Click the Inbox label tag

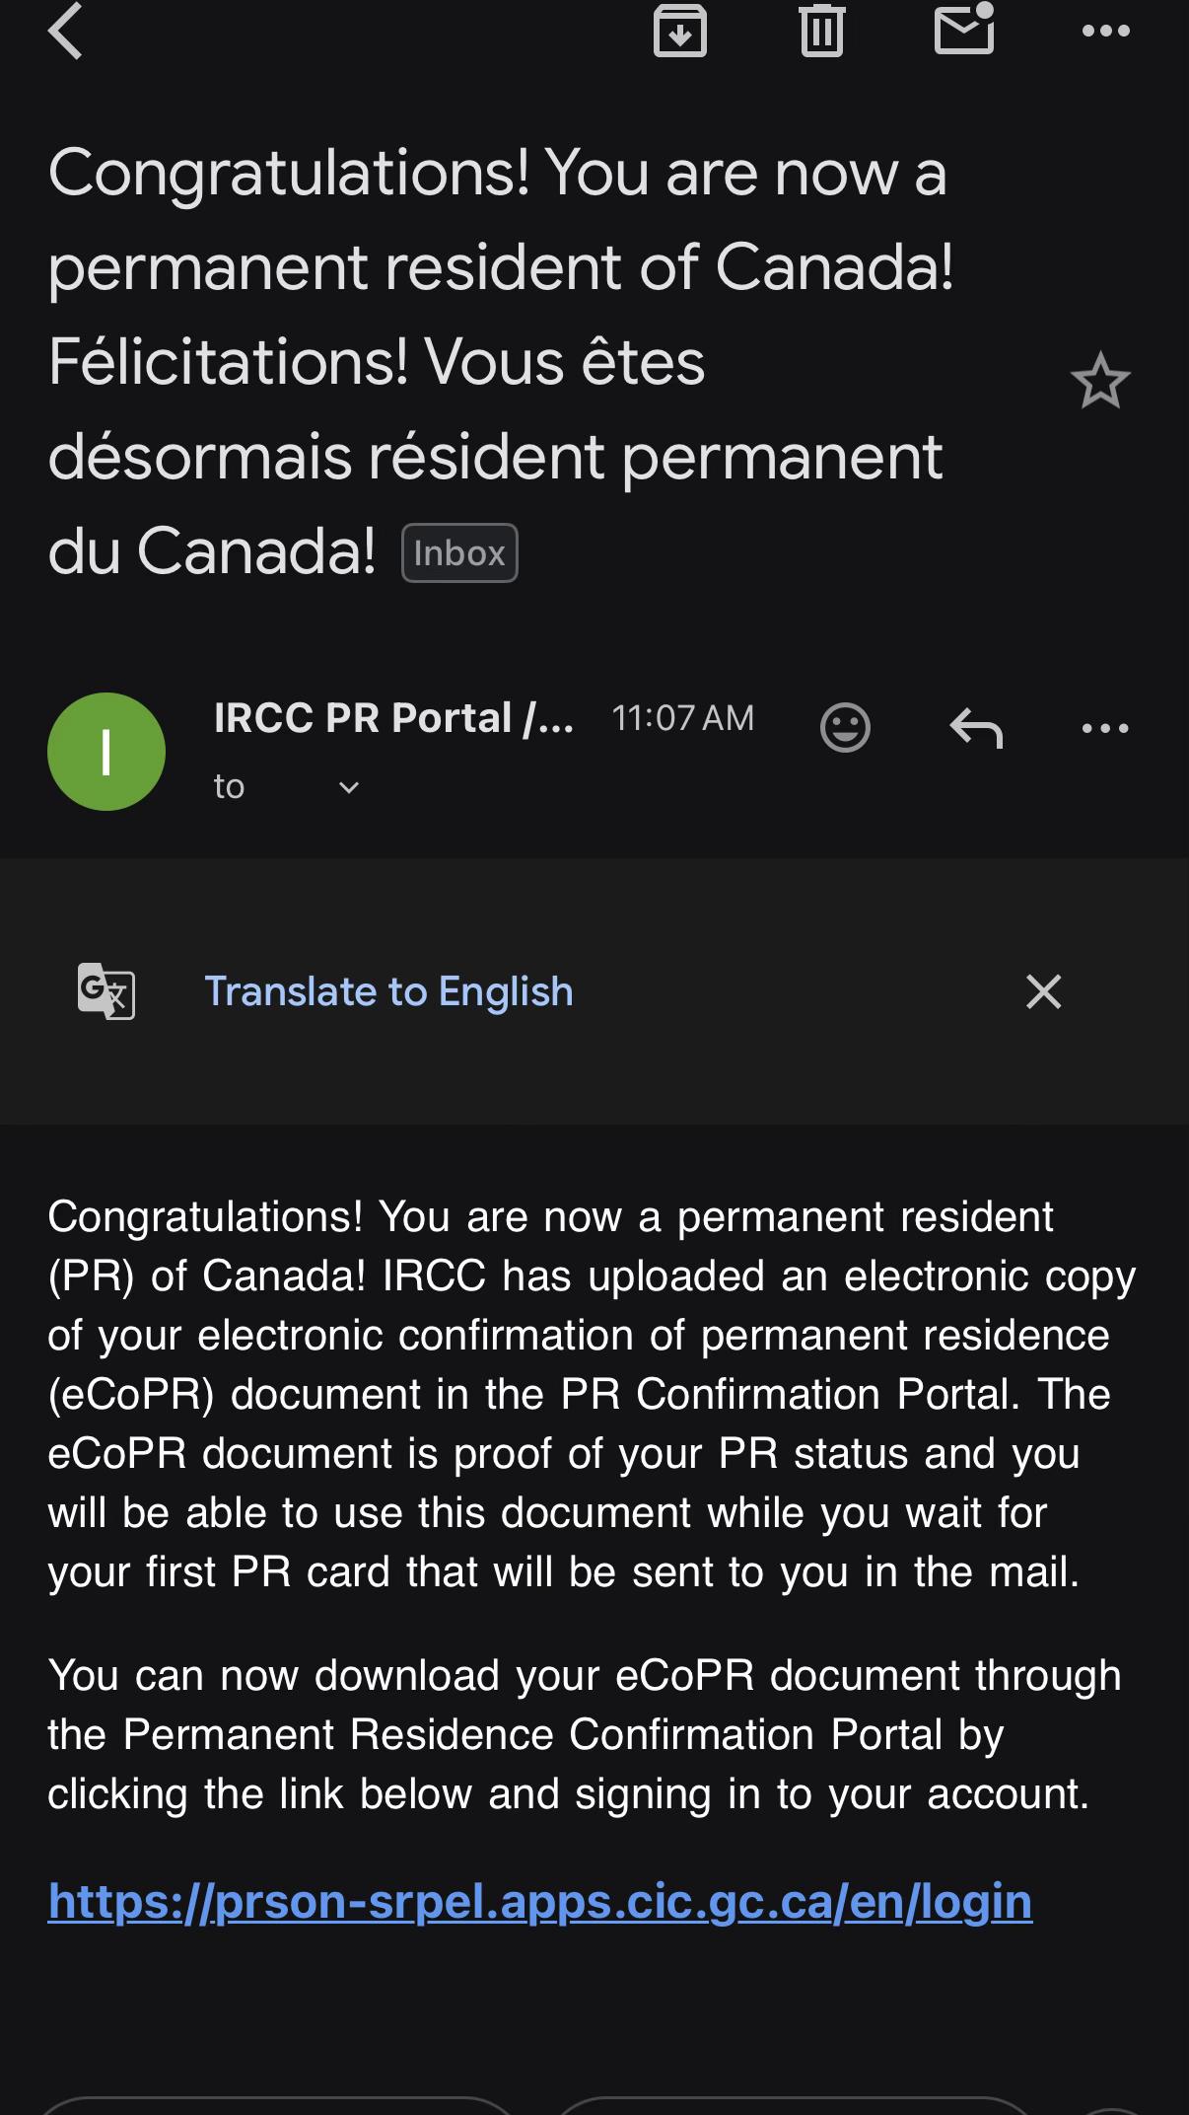[x=459, y=552]
